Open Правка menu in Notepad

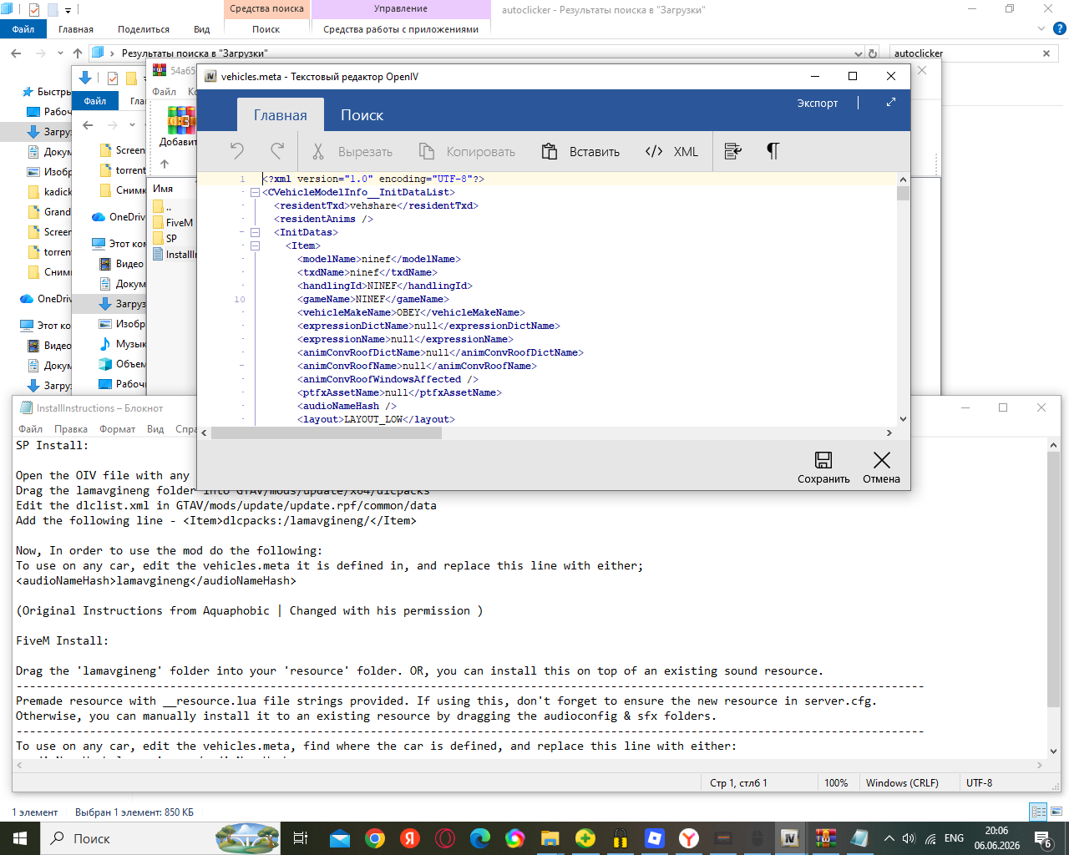[x=71, y=429]
